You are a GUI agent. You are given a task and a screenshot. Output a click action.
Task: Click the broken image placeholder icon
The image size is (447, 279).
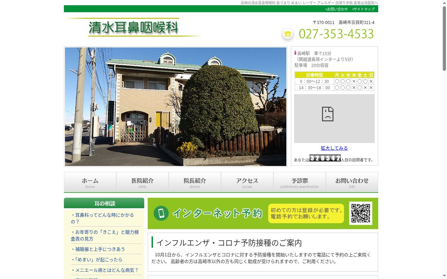(x=328, y=114)
